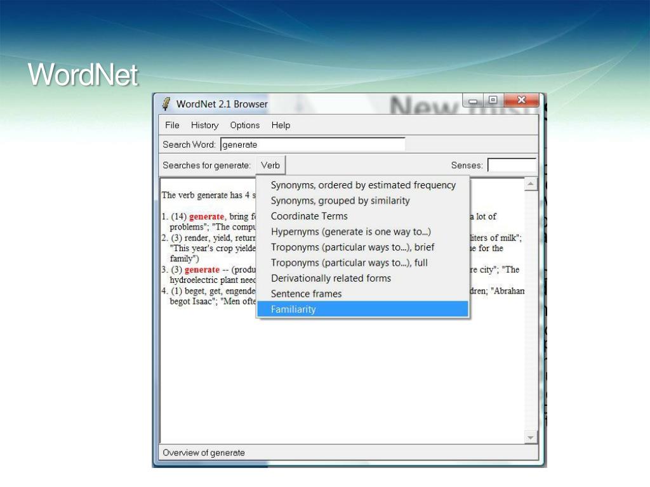Select Synonyms, ordered by estimated frequency

point(363,185)
